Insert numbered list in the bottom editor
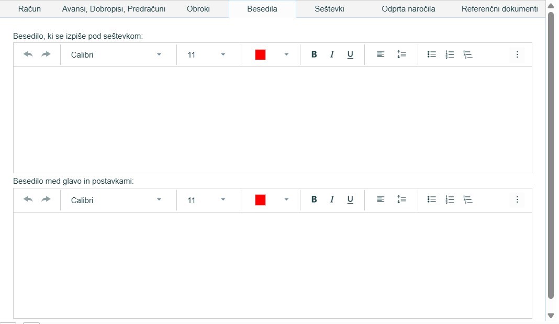This screenshot has width=559, height=324. (x=450, y=199)
